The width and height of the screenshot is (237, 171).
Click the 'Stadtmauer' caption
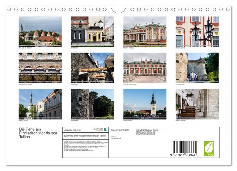click(74, 84)
